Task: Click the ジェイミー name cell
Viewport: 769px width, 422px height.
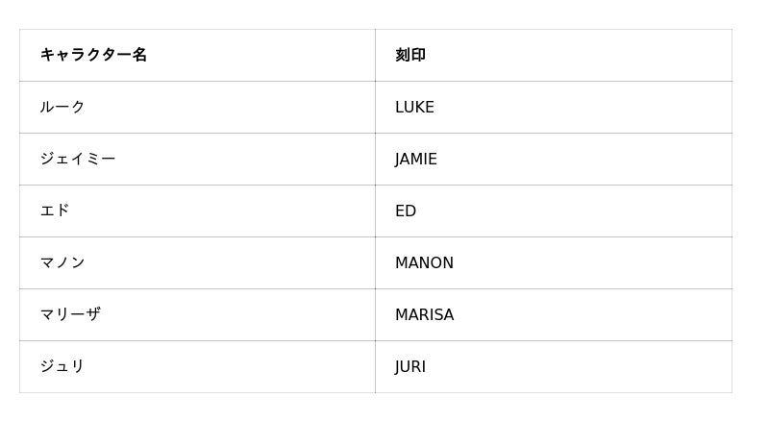Action: pyautogui.click(x=78, y=160)
